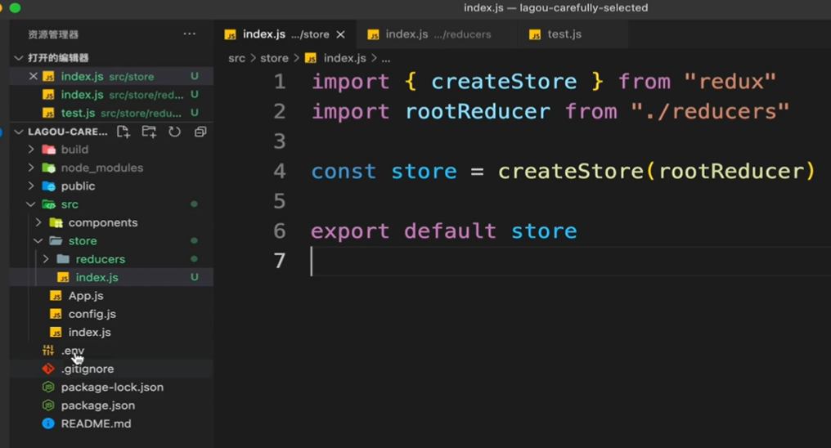Click the JS icon in the breadcrumb

pyautogui.click(x=311, y=58)
